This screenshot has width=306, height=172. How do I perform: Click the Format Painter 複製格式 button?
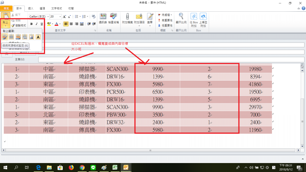(19, 25)
